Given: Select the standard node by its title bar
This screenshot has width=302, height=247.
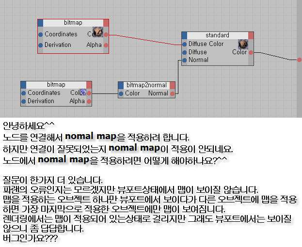Looking at the screenshot, I should point(218,35).
